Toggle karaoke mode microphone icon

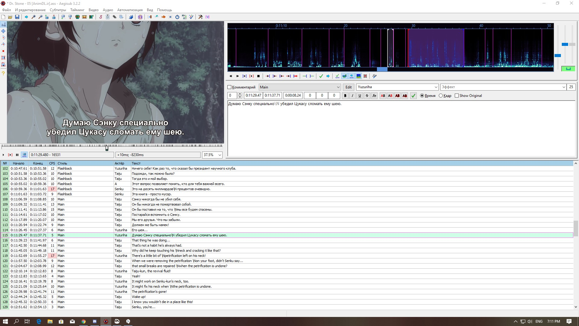point(374,76)
